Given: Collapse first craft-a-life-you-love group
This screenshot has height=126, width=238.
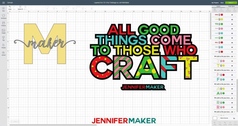Looking at the screenshot, I should (x=215, y=56).
